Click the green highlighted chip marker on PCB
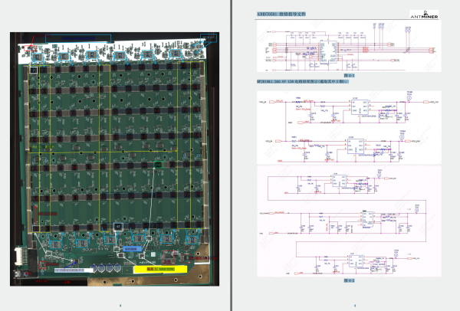The width and height of the screenshot is (460, 311). (x=159, y=165)
